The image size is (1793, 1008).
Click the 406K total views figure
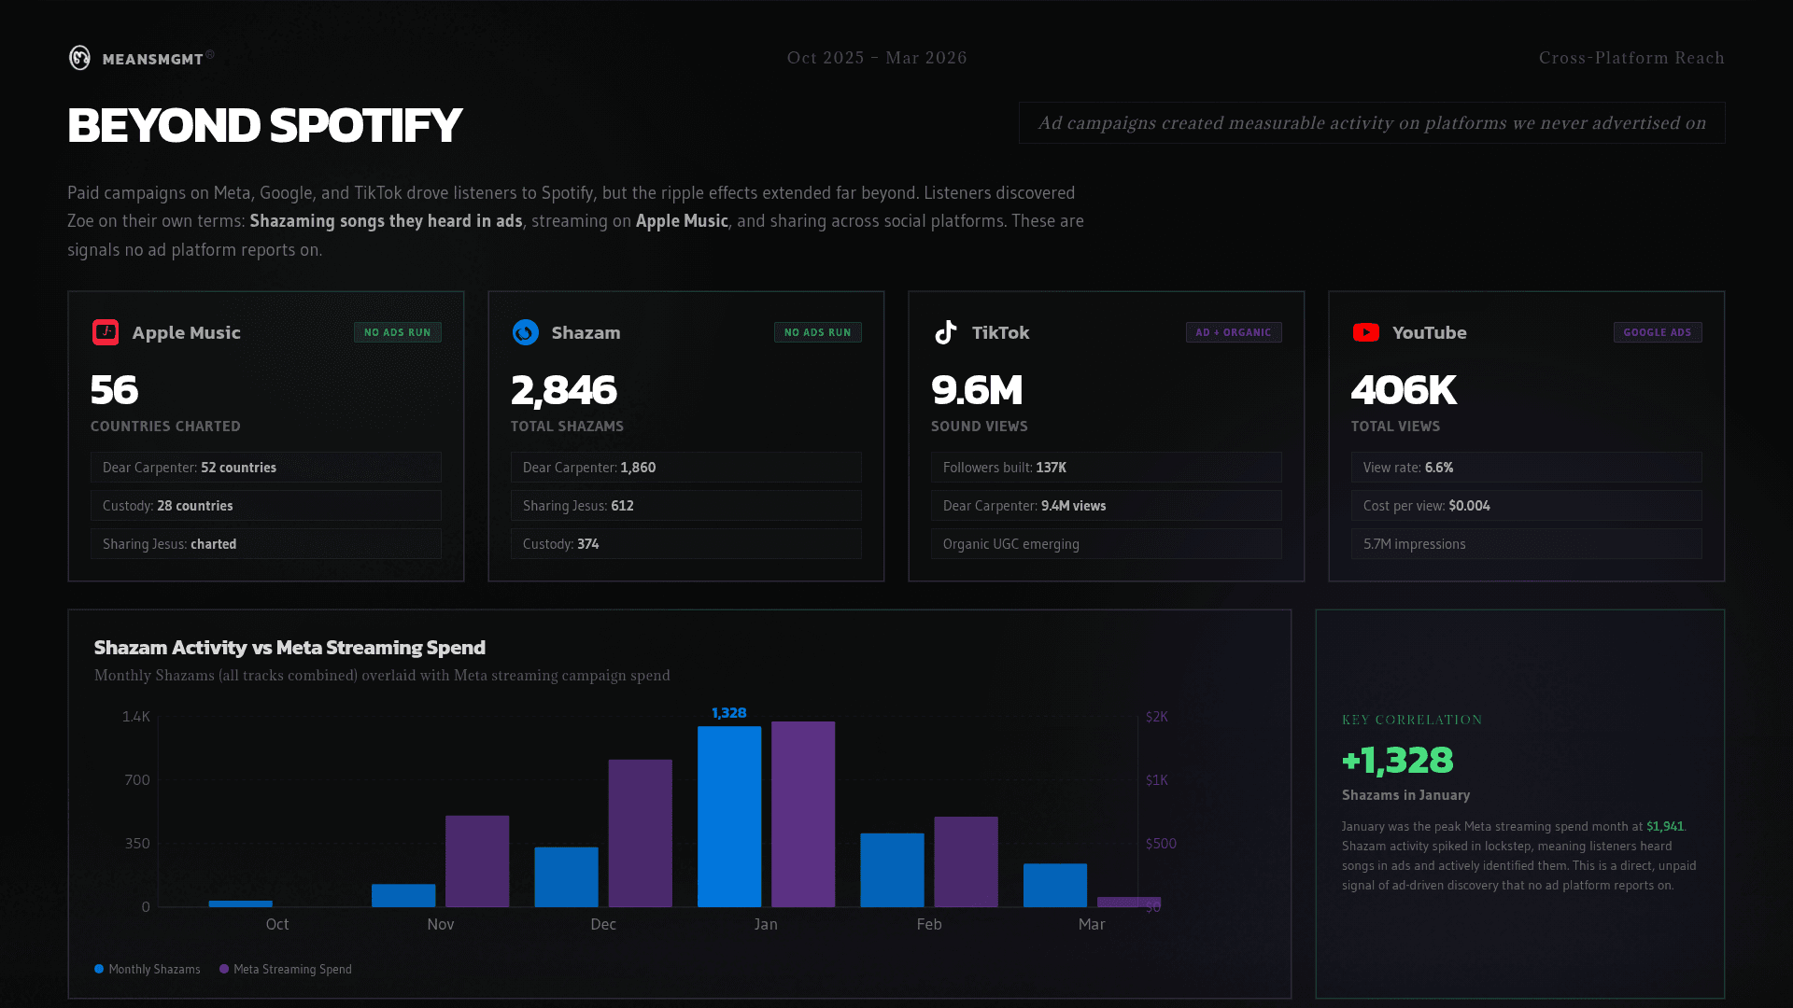[x=1404, y=390]
